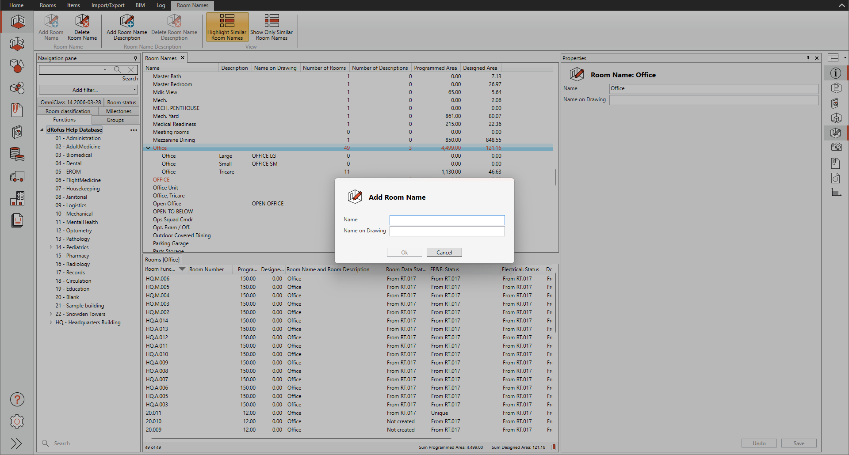Click the camera icon in right sidebar
The image size is (849, 455).
pyautogui.click(x=835, y=147)
